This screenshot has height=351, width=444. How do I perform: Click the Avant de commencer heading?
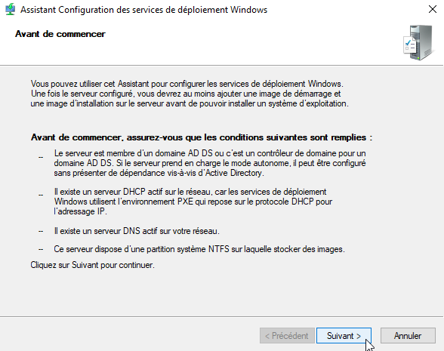coord(60,34)
